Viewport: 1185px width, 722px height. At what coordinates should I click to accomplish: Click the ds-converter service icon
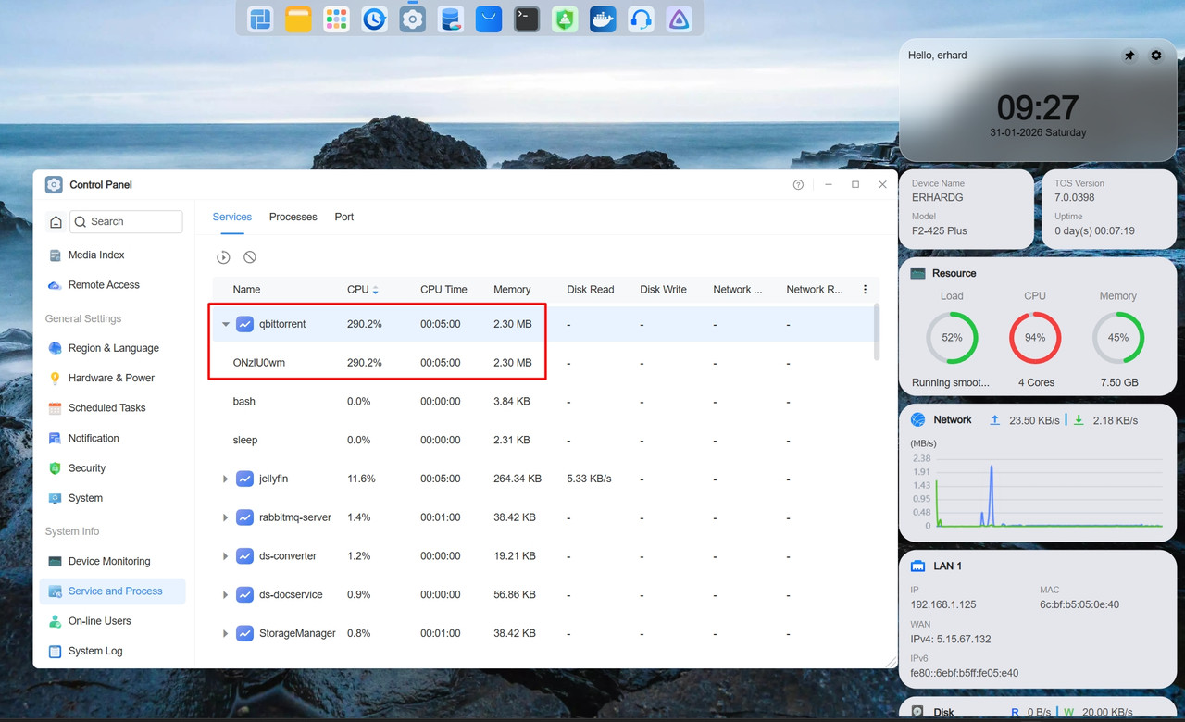coord(244,556)
